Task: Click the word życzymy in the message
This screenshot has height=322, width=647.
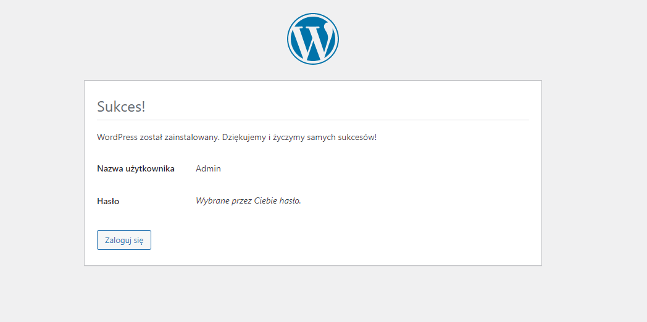Action: [x=291, y=137]
